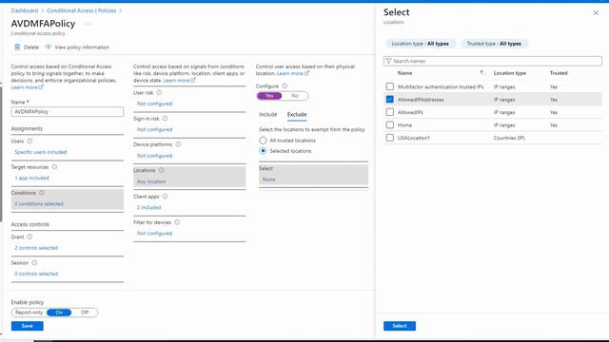Viewport: 609px width, 342px height.
Task: Open the 2 controls selected link
Action: click(x=36, y=248)
